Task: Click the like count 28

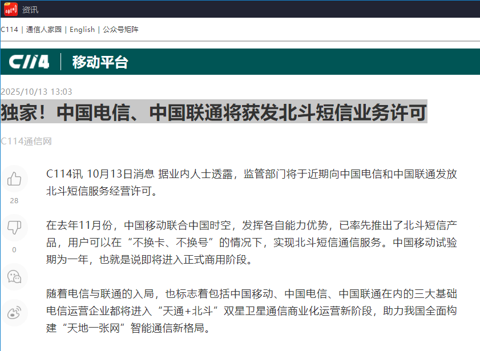Action: pyautogui.click(x=14, y=201)
